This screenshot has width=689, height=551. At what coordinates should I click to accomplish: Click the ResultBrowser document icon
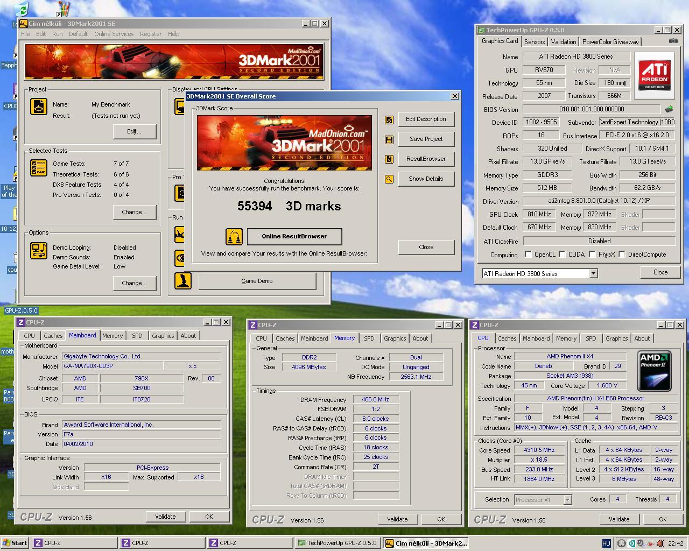pyautogui.click(x=389, y=159)
